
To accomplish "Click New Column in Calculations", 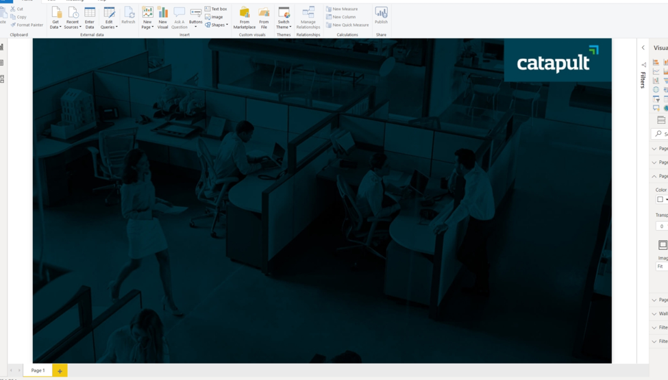I will coord(341,16).
